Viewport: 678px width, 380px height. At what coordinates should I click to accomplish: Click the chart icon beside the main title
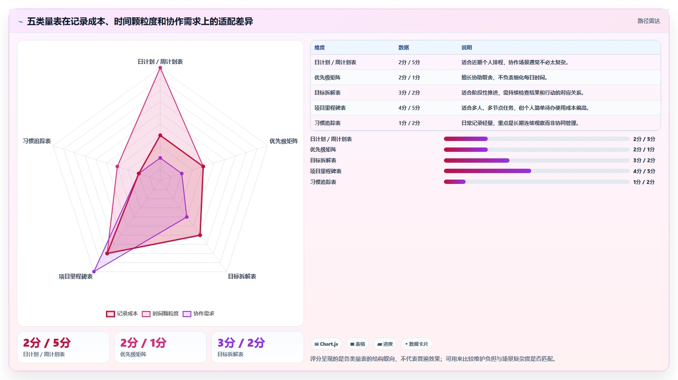click(x=20, y=22)
